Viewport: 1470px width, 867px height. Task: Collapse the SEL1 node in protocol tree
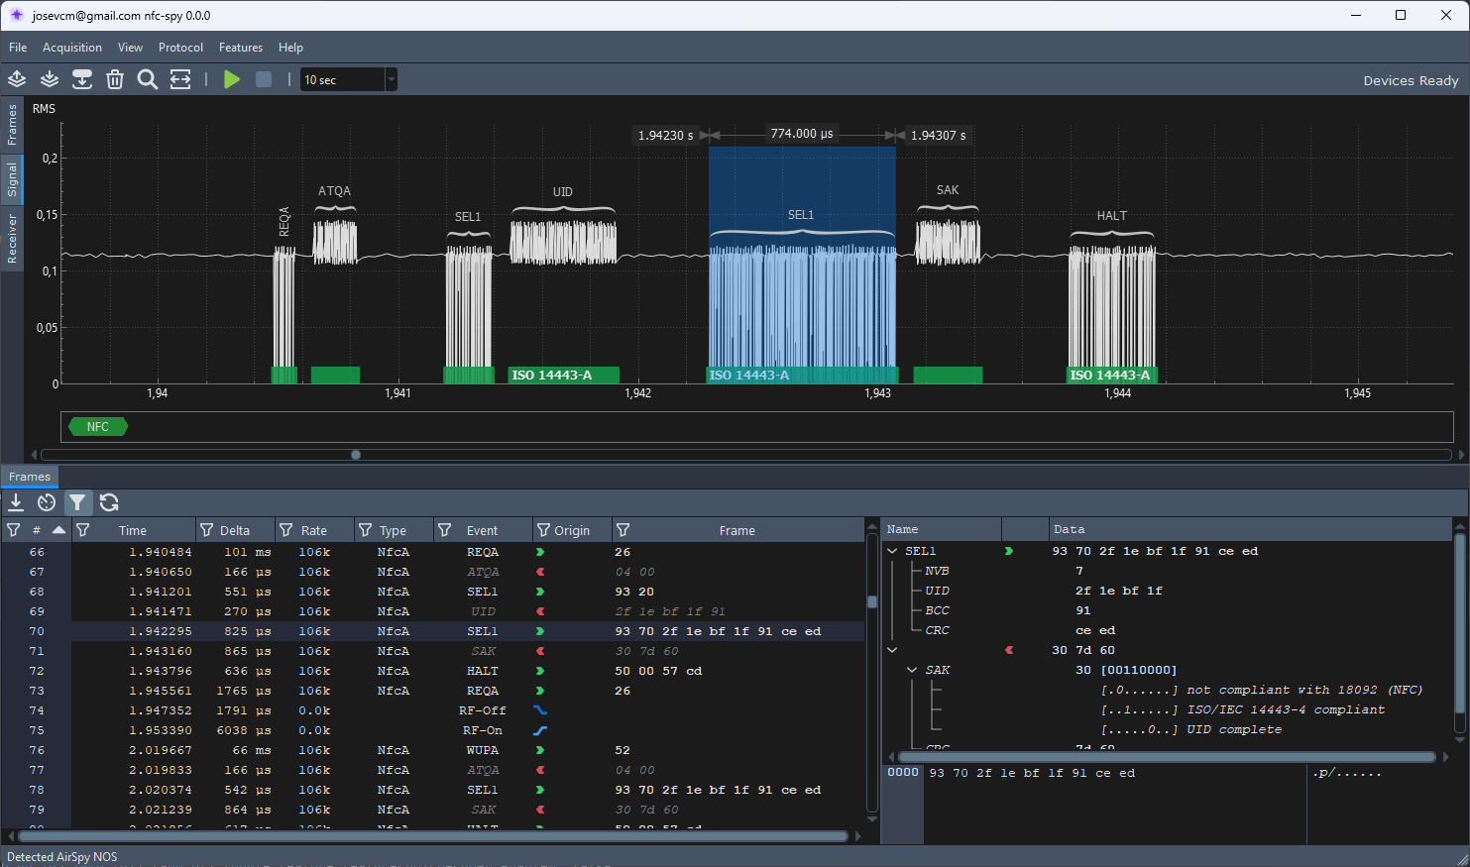(893, 551)
